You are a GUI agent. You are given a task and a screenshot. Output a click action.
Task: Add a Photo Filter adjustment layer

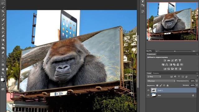[x=174, y=65]
